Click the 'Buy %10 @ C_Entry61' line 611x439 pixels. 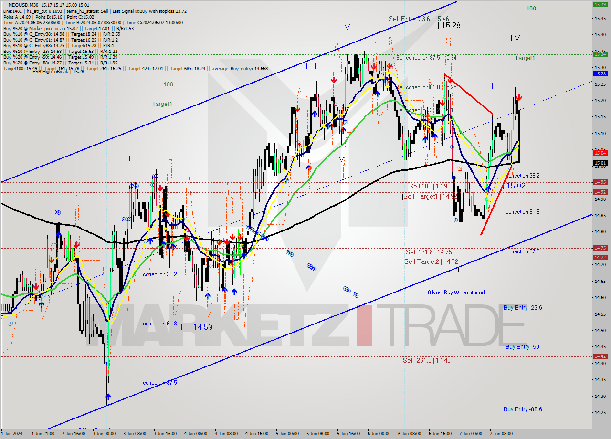tap(60, 40)
